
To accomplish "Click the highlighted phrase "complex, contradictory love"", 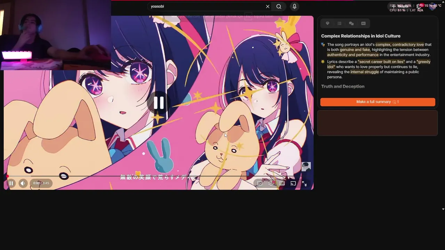I will click(x=399, y=44).
